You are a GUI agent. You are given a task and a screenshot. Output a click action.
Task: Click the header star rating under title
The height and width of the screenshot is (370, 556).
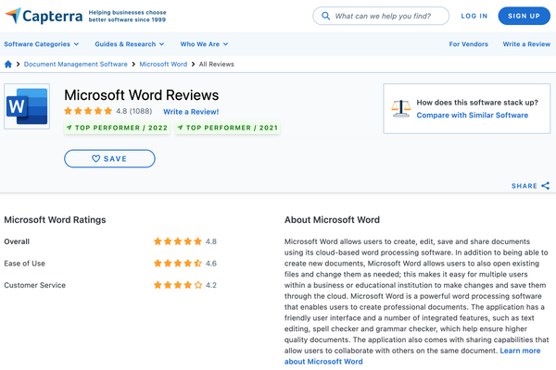(88, 111)
